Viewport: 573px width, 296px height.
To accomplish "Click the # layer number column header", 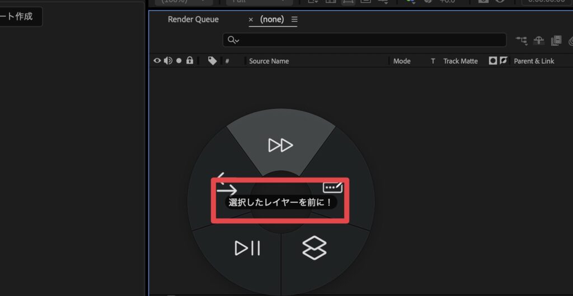I will (227, 61).
